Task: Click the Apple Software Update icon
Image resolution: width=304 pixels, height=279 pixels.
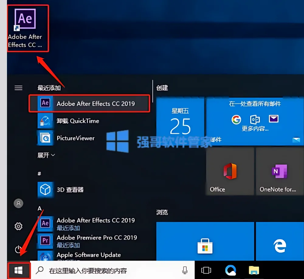Action: [x=45, y=256]
